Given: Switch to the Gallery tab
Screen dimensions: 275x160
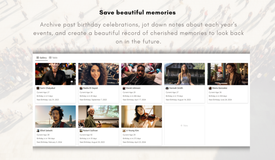Looking at the screenshot, I should click(41, 58).
